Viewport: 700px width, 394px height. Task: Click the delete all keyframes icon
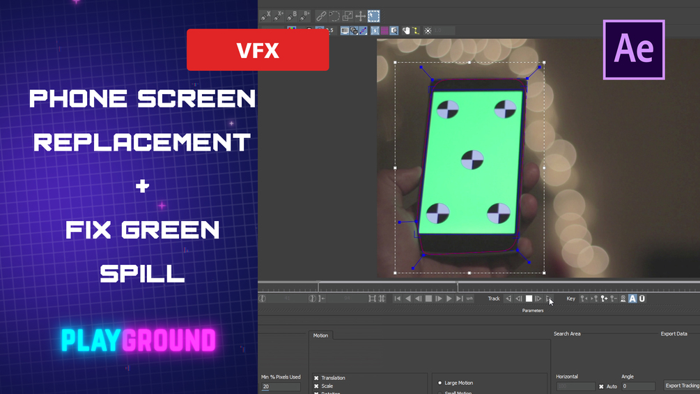[x=623, y=298]
